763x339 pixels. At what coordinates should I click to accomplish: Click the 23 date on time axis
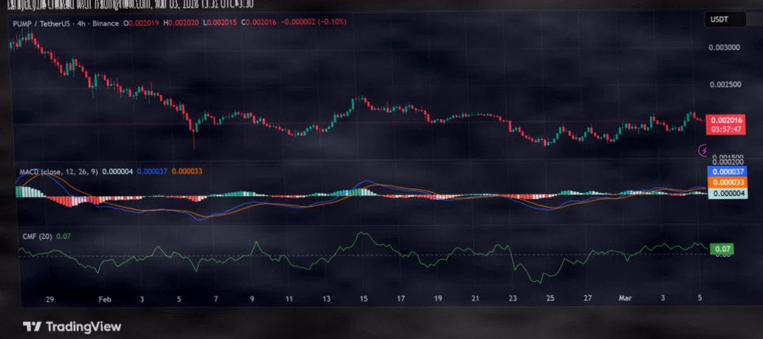pos(512,299)
